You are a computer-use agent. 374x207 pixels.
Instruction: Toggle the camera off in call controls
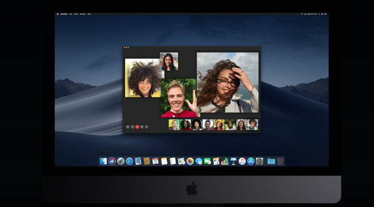(142, 127)
